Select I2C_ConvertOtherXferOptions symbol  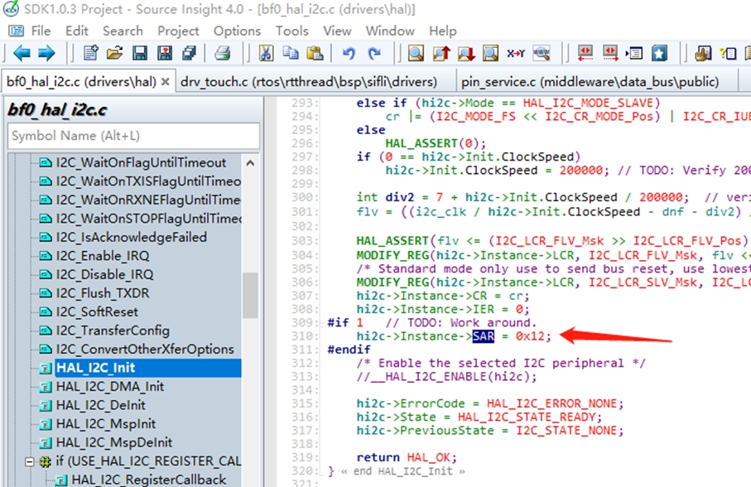[x=145, y=349]
